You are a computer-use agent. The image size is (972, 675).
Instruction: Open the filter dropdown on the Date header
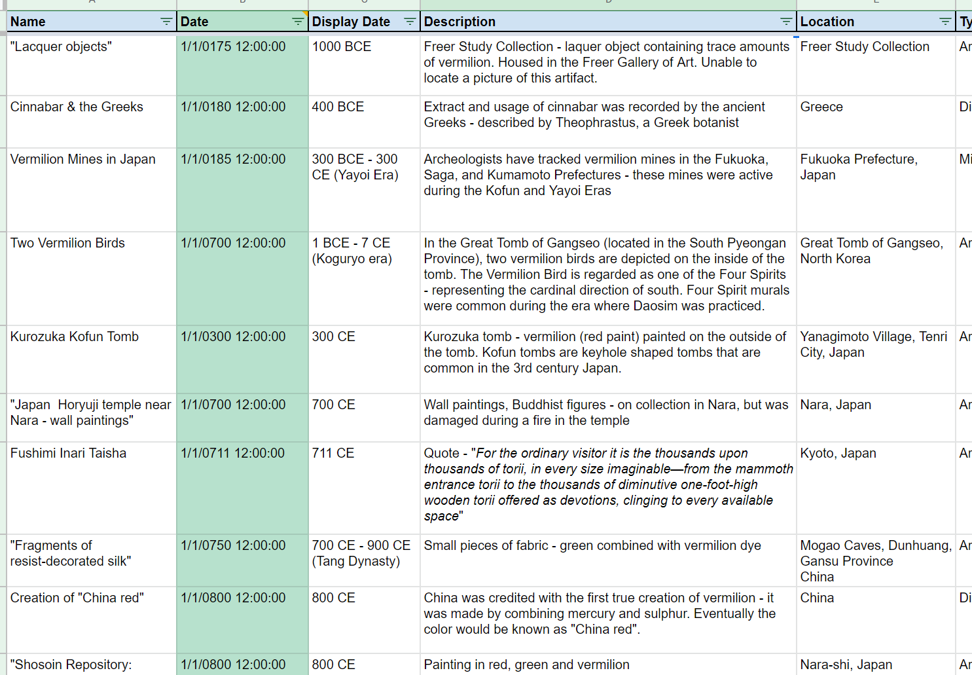click(299, 22)
